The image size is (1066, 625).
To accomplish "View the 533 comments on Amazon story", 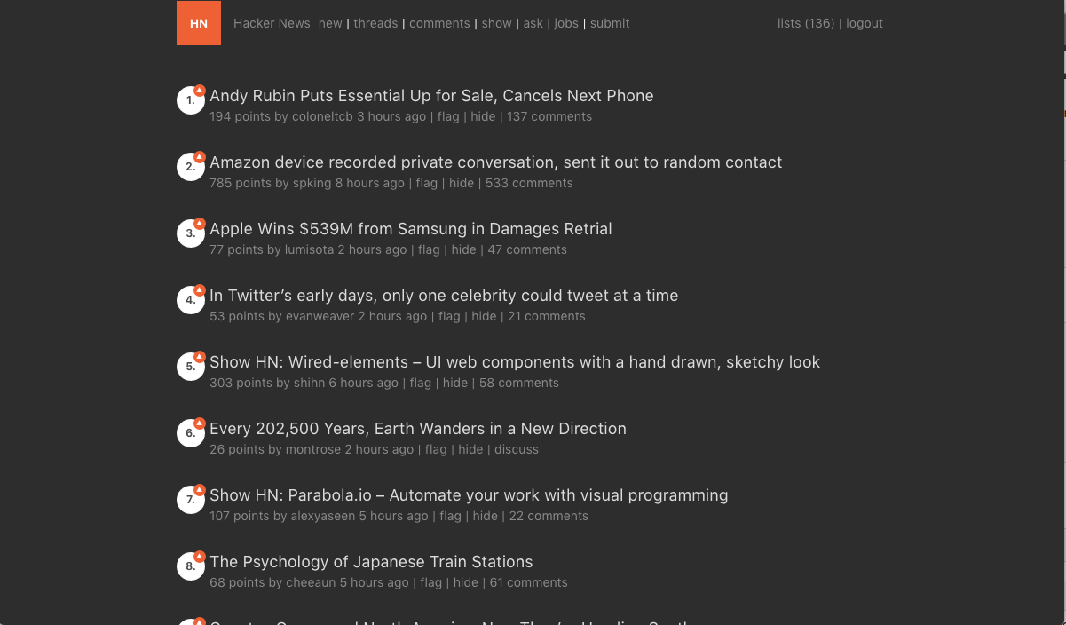I will point(529,183).
